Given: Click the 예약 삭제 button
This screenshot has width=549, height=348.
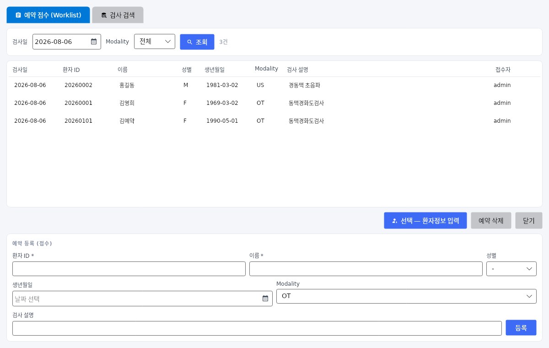Looking at the screenshot, I should pos(491,220).
